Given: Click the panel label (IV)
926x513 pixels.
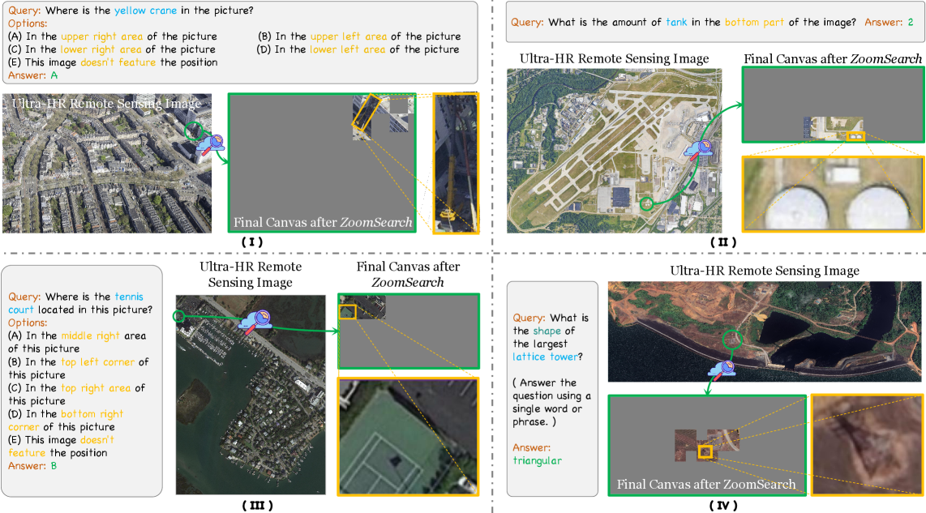Looking at the screenshot, I should (722, 506).
